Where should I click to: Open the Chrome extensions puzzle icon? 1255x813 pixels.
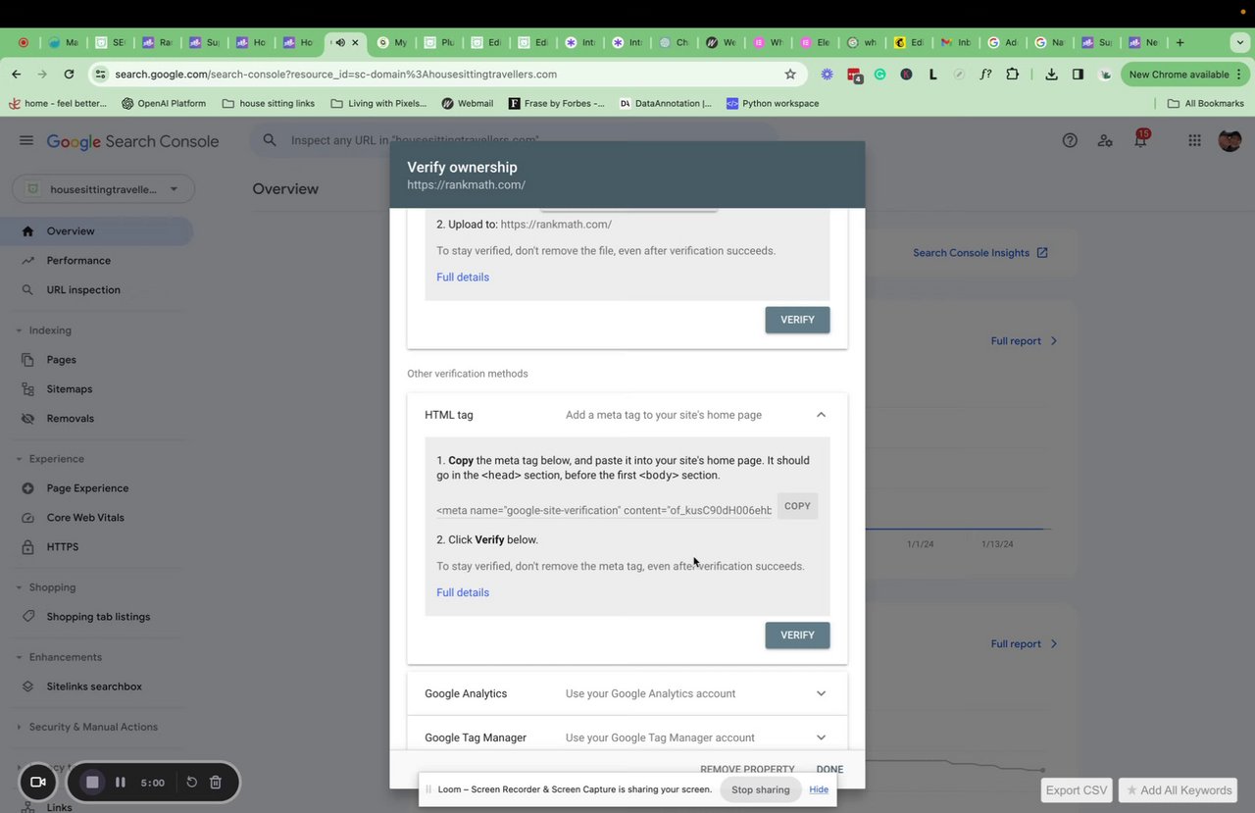(x=1013, y=74)
